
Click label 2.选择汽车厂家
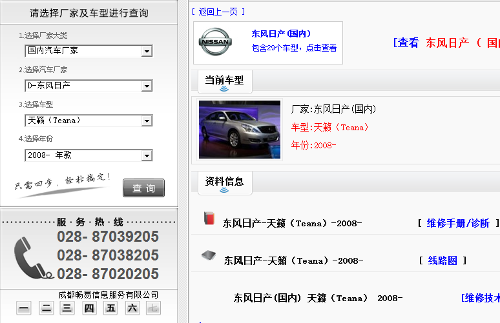pos(43,70)
